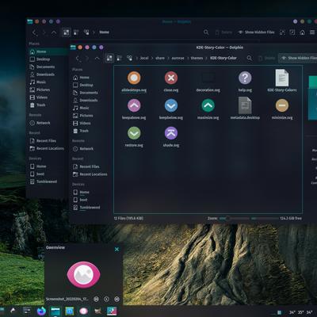Image resolution: width=317 pixels, height=317 pixels.
Task: Open the dropdown arrow before aurorae breadcrumb
Action: [168, 58]
